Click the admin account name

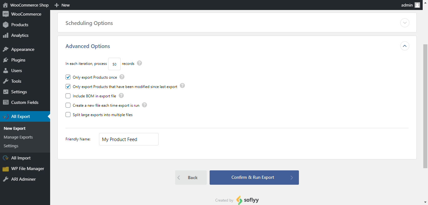(407, 5)
